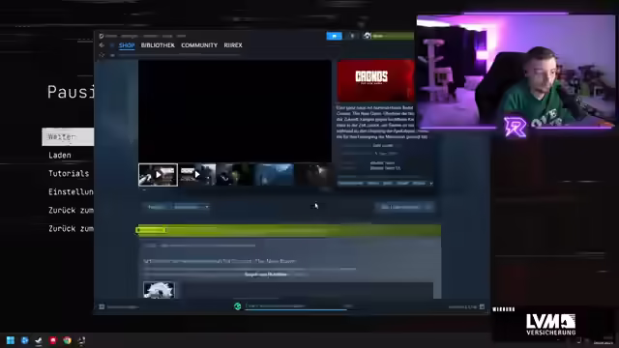Select Laden in the pause menu
619x348 pixels.
pyautogui.click(x=60, y=155)
